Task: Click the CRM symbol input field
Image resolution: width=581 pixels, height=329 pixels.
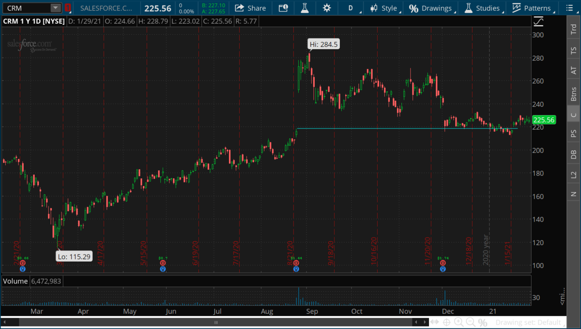Action: (28, 8)
